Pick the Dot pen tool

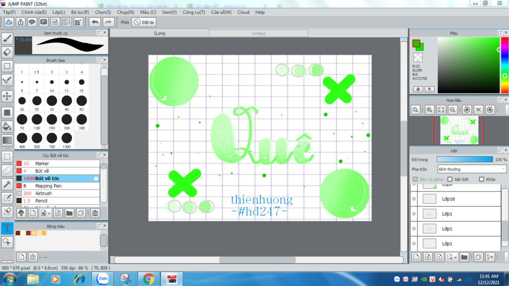7,80
